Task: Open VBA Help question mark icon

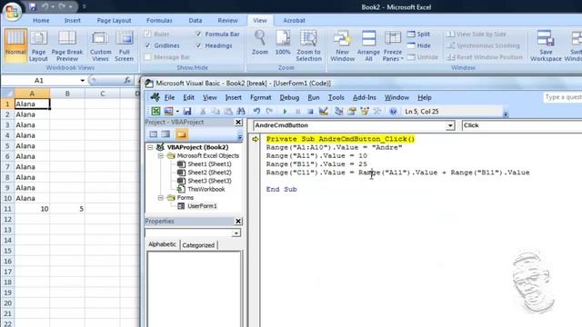Action: coord(393,111)
